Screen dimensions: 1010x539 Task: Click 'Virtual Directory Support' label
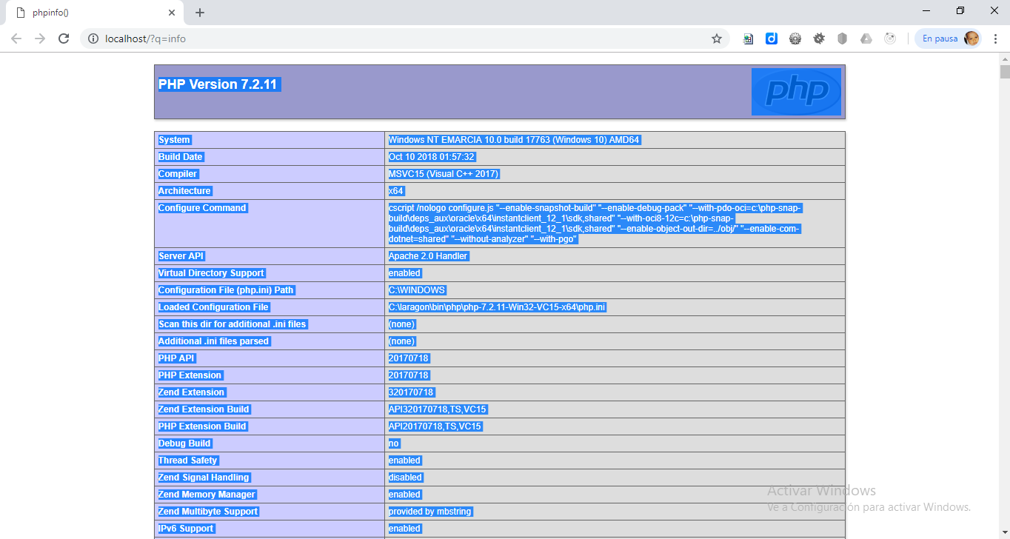[211, 273]
